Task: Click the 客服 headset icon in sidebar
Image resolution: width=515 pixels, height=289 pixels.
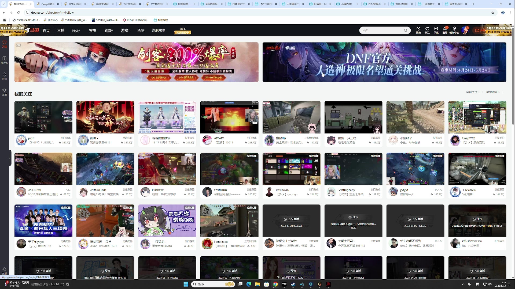Action: point(4,271)
